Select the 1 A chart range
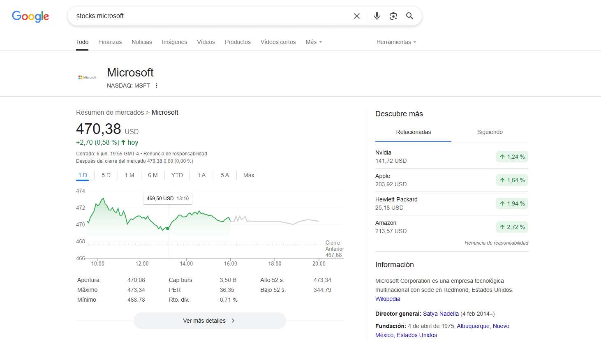 (201, 175)
